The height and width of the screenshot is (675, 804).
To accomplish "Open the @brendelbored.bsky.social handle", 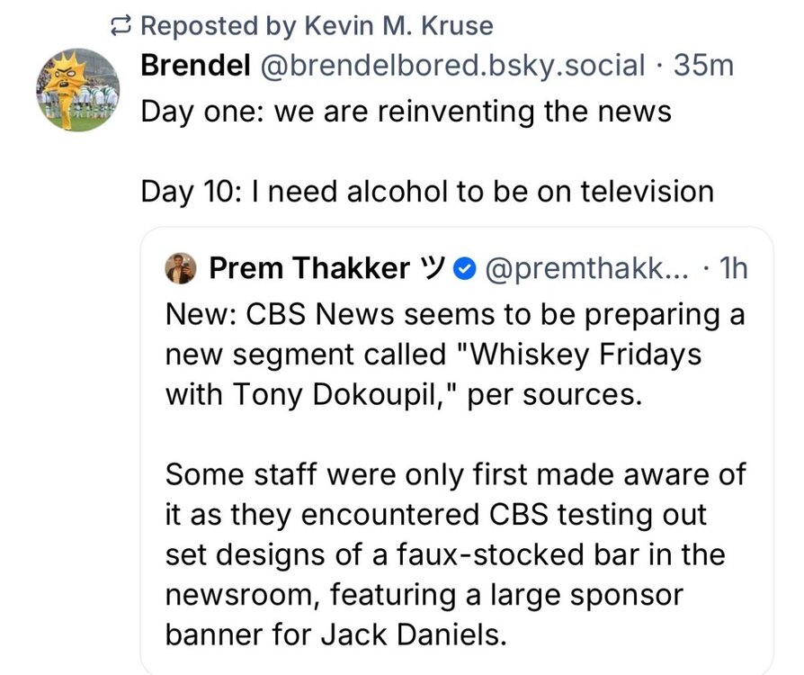I will click(x=453, y=65).
